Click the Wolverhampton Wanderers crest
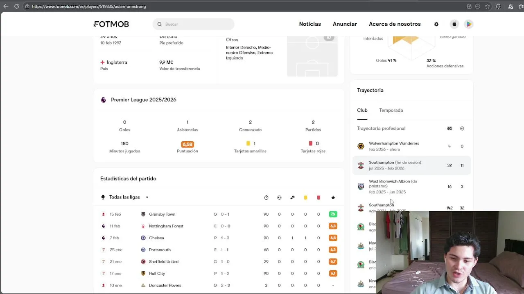The height and width of the screenshot is (294, 524). point(361,146)
